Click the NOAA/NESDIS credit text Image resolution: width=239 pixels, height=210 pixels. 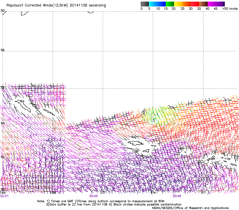[190, 208]
